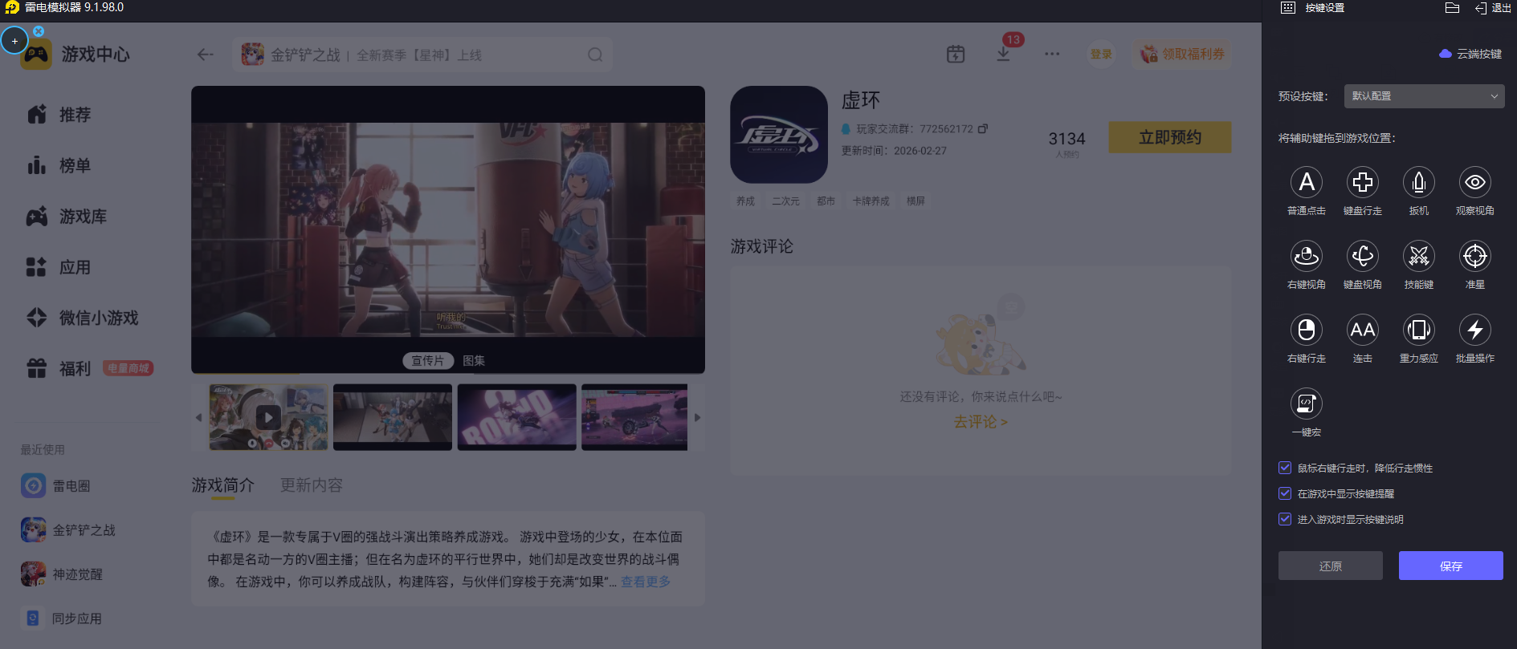Open the download manager icon
The width and height of the screenshot is (1517, 649).
[x=1004, y=54]
